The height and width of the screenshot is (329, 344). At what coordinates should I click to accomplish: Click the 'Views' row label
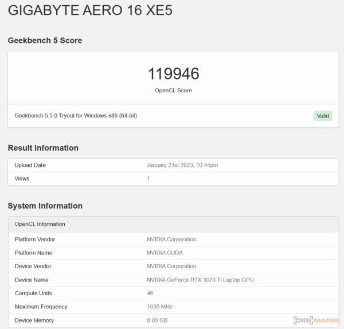22,178
